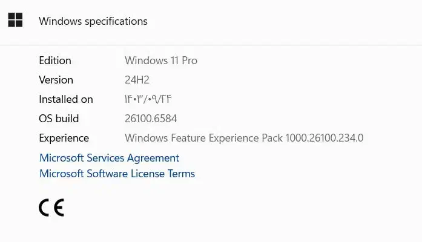
Task: Select the 26100.6584 build number
Action: [151, 119]
